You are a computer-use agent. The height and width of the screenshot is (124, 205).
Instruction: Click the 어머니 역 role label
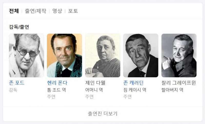(x=94, y=90)
